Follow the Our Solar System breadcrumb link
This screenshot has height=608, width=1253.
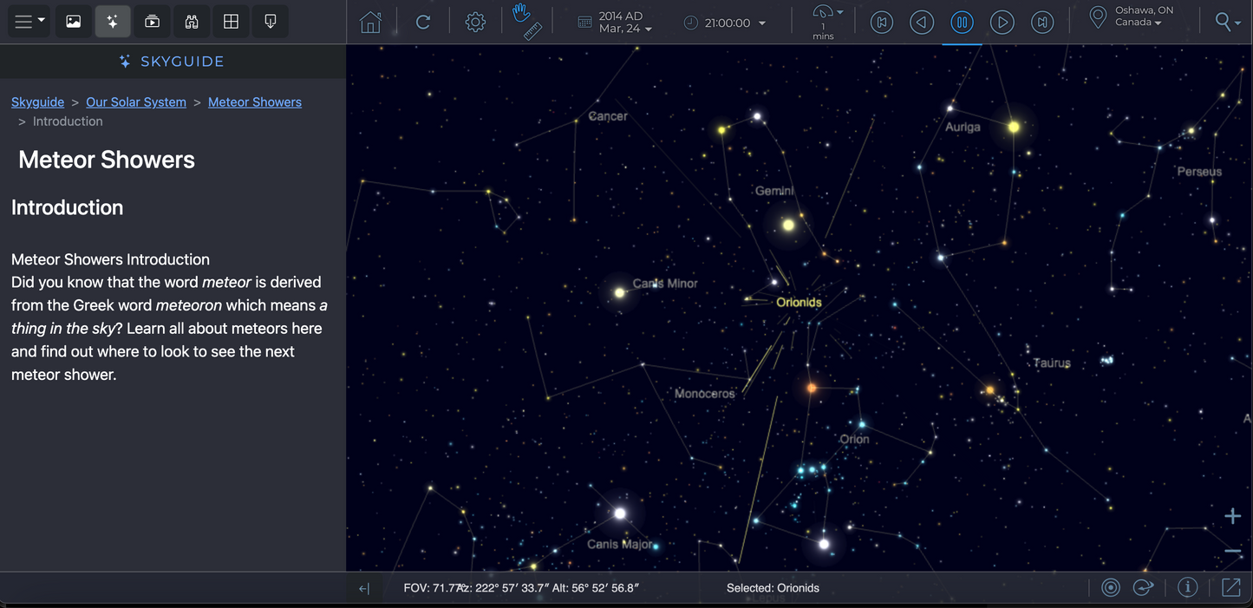[x=136, y=101]
